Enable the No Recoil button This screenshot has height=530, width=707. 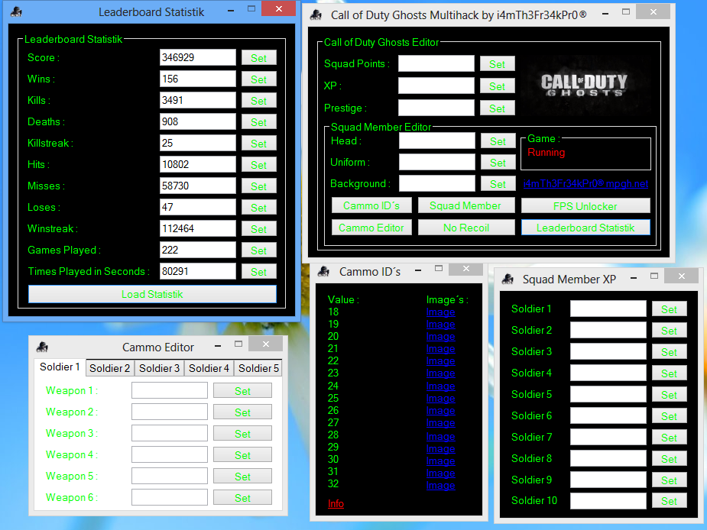pyautogui.click(x=465, y=228)
